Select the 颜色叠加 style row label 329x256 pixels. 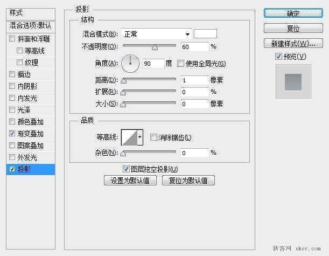[x=31, y=122]
